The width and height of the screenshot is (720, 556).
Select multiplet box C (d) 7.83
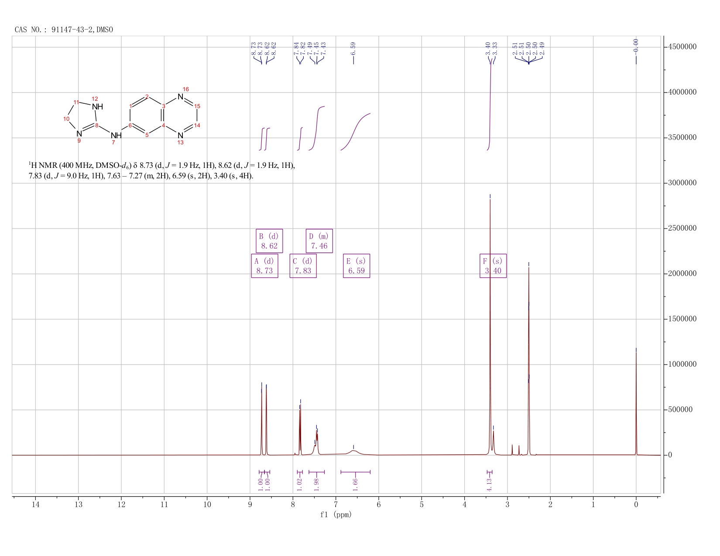tap(303, 266)
